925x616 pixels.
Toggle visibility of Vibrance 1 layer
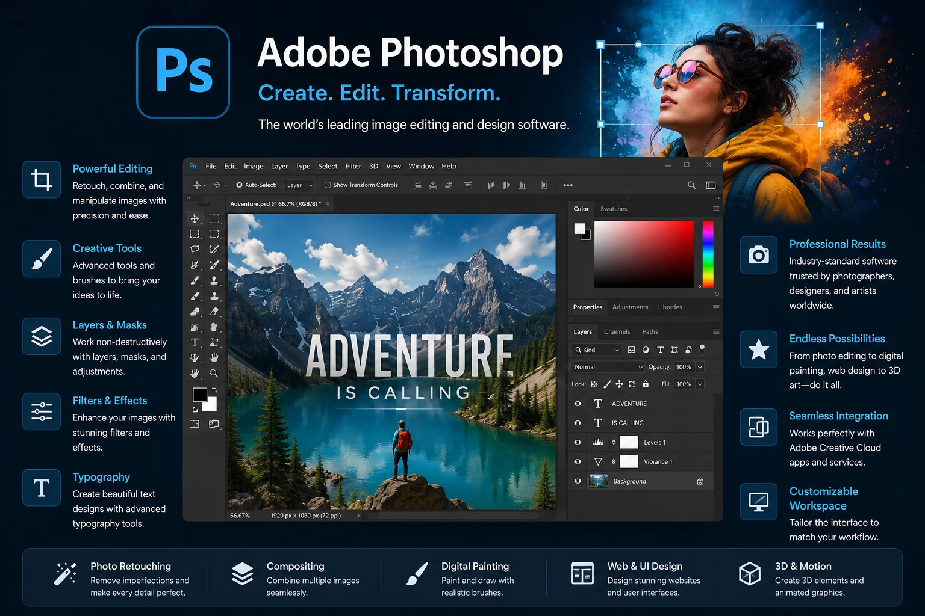point(578,461)
